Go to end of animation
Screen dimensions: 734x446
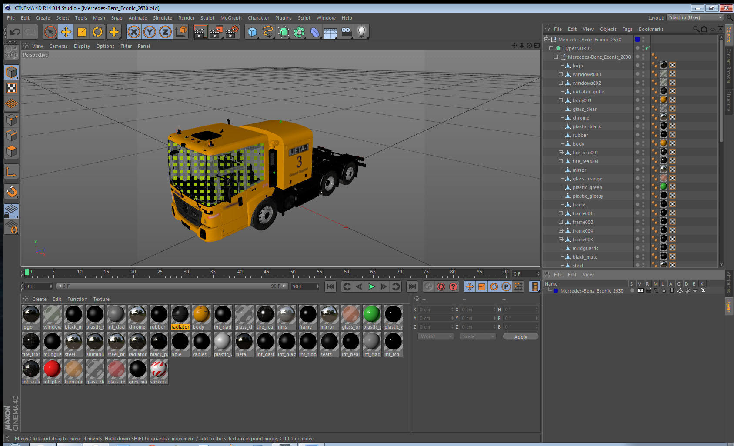click(x=412, y=286)
